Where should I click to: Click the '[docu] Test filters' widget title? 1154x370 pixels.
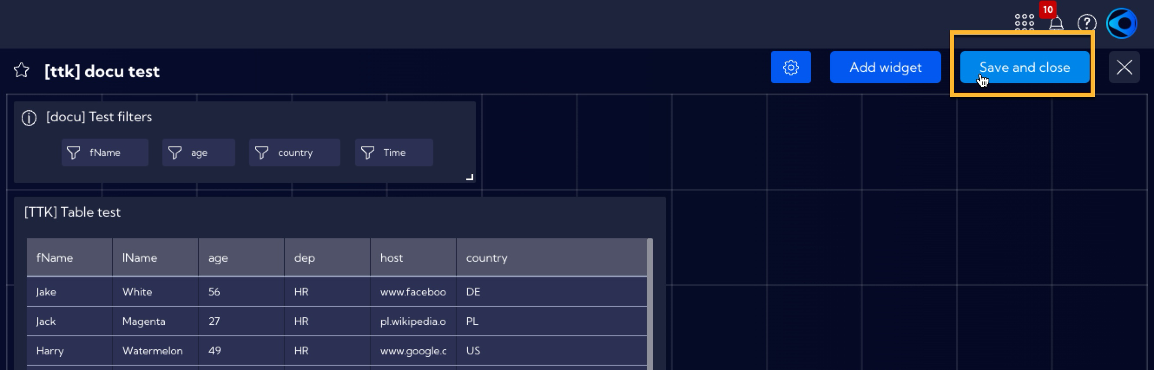click(x=99, y=117)
